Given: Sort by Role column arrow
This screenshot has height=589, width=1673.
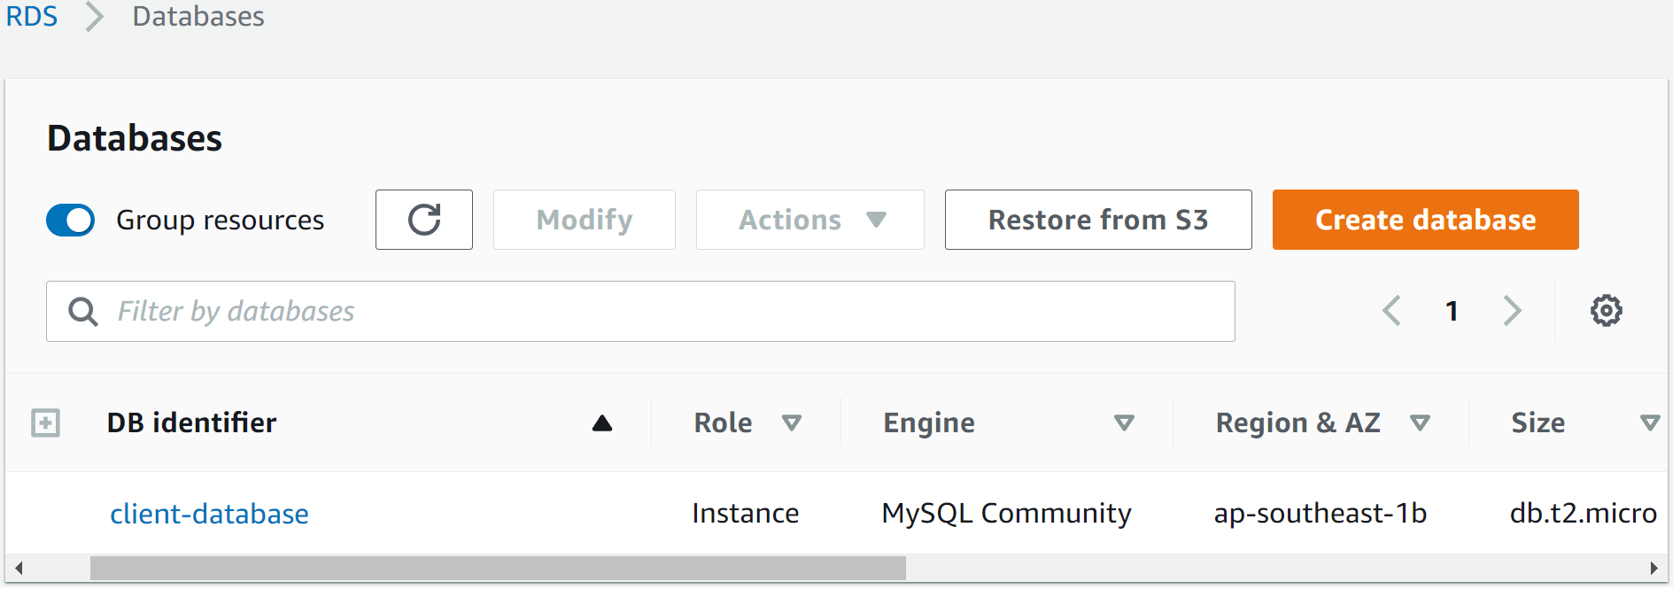Looking at the screenshot, I should 792,423.
